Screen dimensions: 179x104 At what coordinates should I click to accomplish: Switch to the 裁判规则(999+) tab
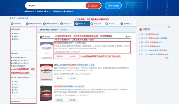pos(34,23)
